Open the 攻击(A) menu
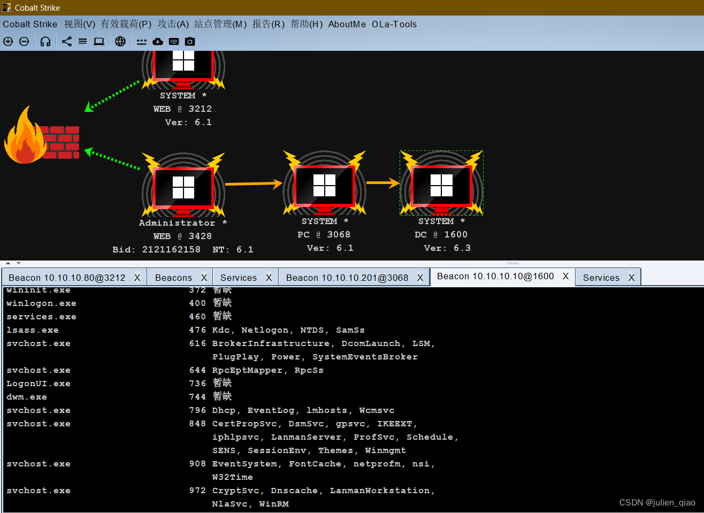The image size is (704, 513). pos(173,24)
